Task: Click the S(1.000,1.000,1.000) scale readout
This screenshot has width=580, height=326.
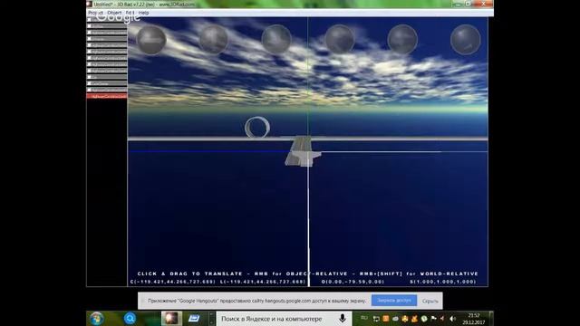Action: [443, 282]
